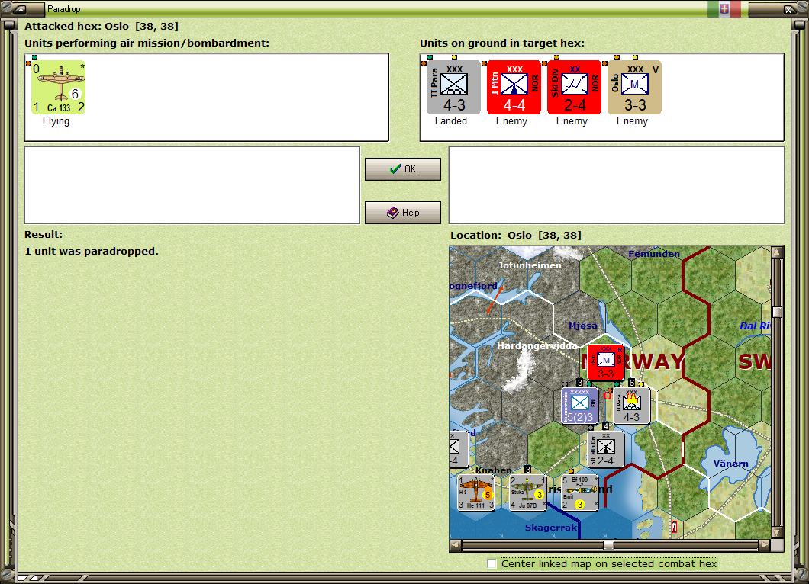Select the tan Oslo militia 3-3 counter
809x584 pixels.
(635, 87)
